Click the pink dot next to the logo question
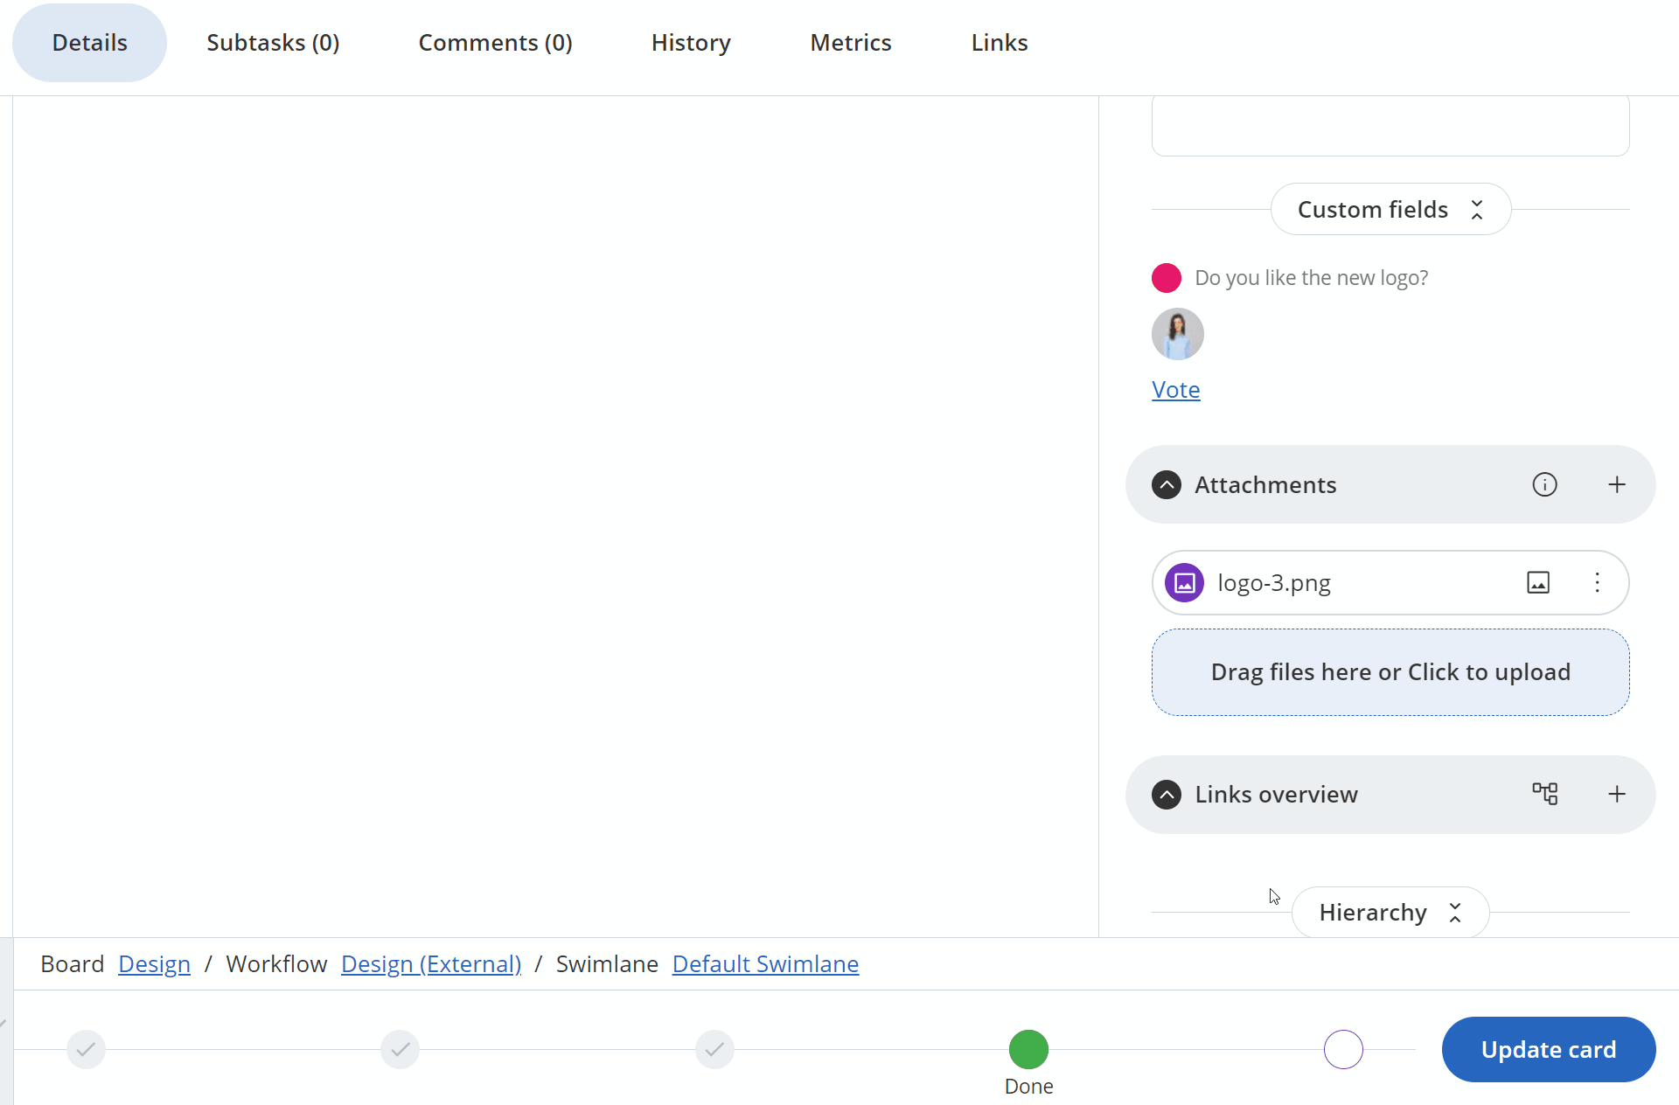The image size is (1679, 1105). [x=1165, y=277]
